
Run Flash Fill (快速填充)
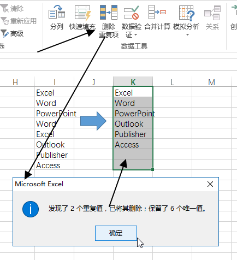(82, 17)
